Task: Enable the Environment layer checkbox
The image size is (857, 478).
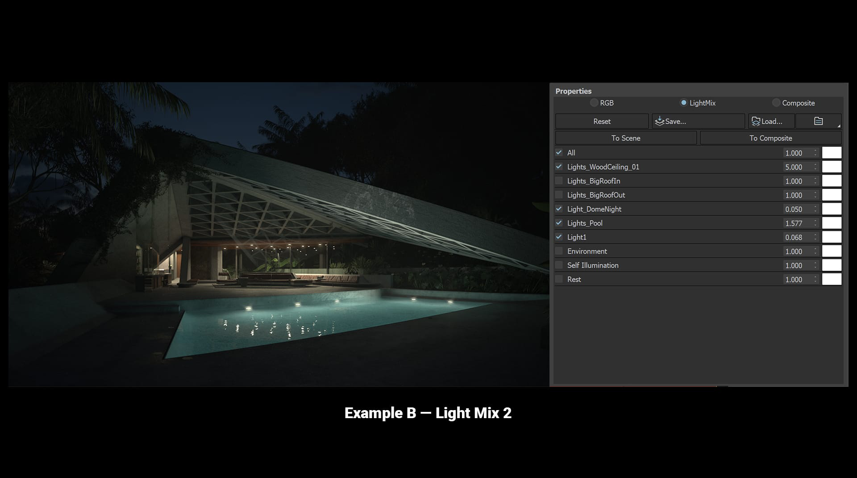Action: pyautogui.click(x=559, y=251)
